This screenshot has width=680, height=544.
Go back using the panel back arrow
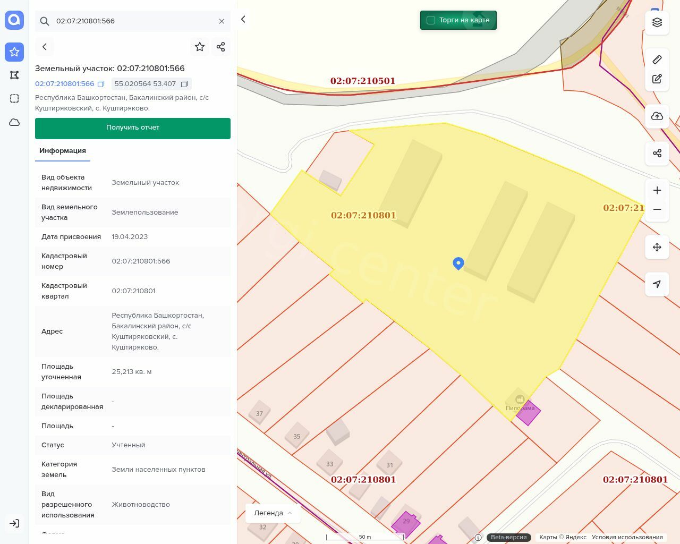point(45,47)
